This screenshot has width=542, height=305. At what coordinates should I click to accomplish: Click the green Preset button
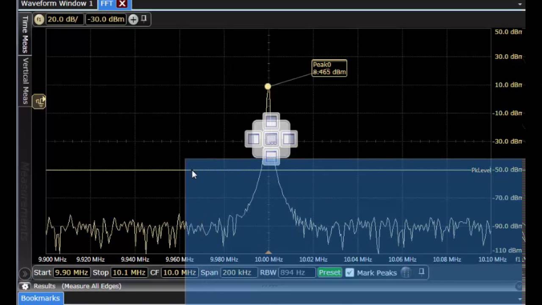(329, 272)
